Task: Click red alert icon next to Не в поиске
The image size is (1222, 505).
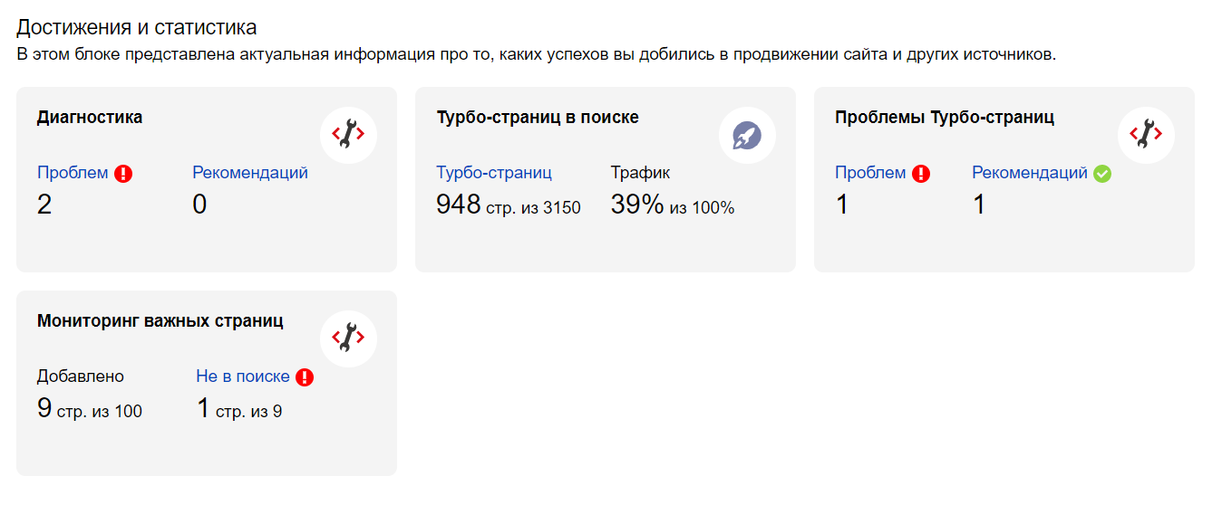Action: coord(305,377)
